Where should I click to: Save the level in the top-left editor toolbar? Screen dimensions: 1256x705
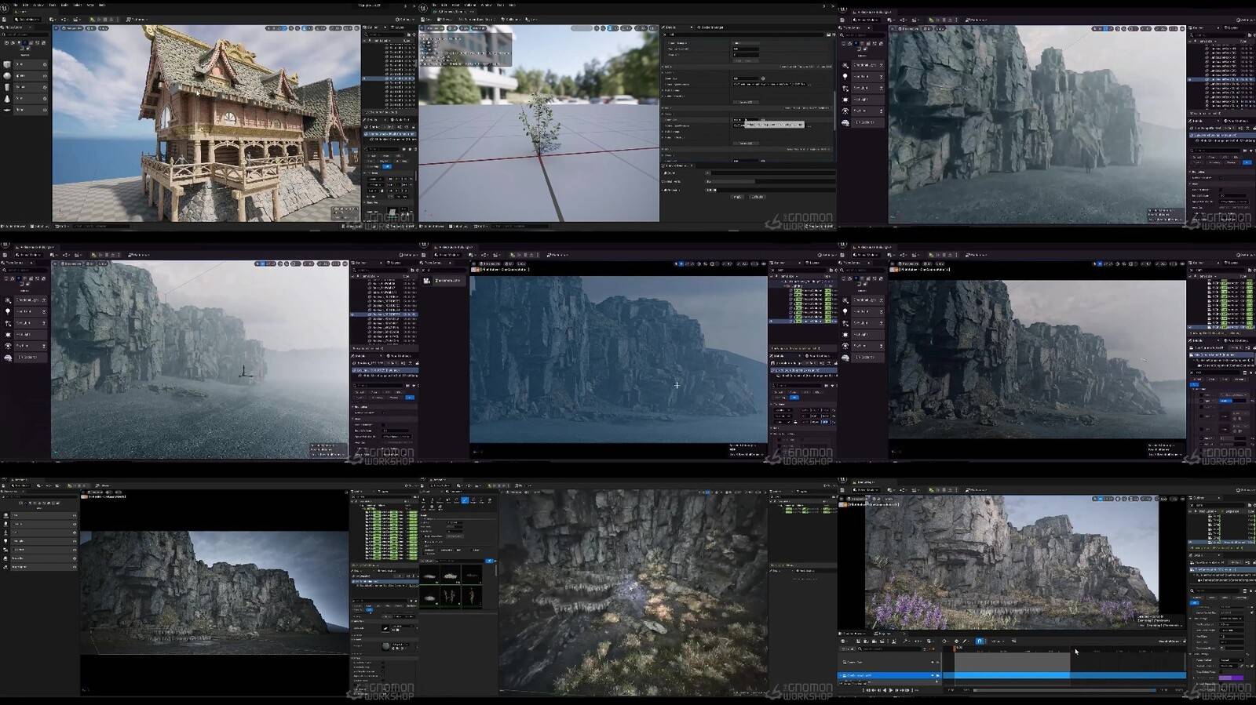pos(4,20)
